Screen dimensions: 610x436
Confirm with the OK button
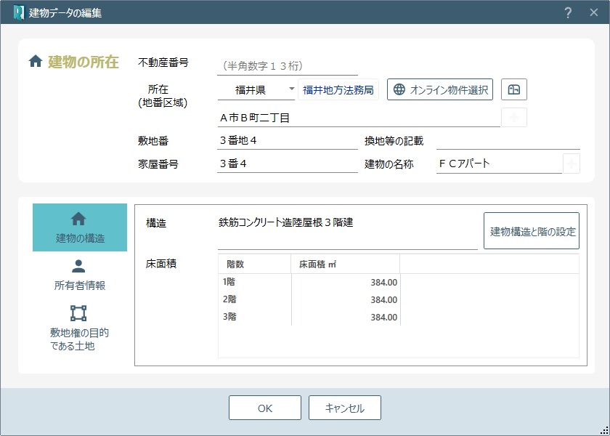pos(265,408)
